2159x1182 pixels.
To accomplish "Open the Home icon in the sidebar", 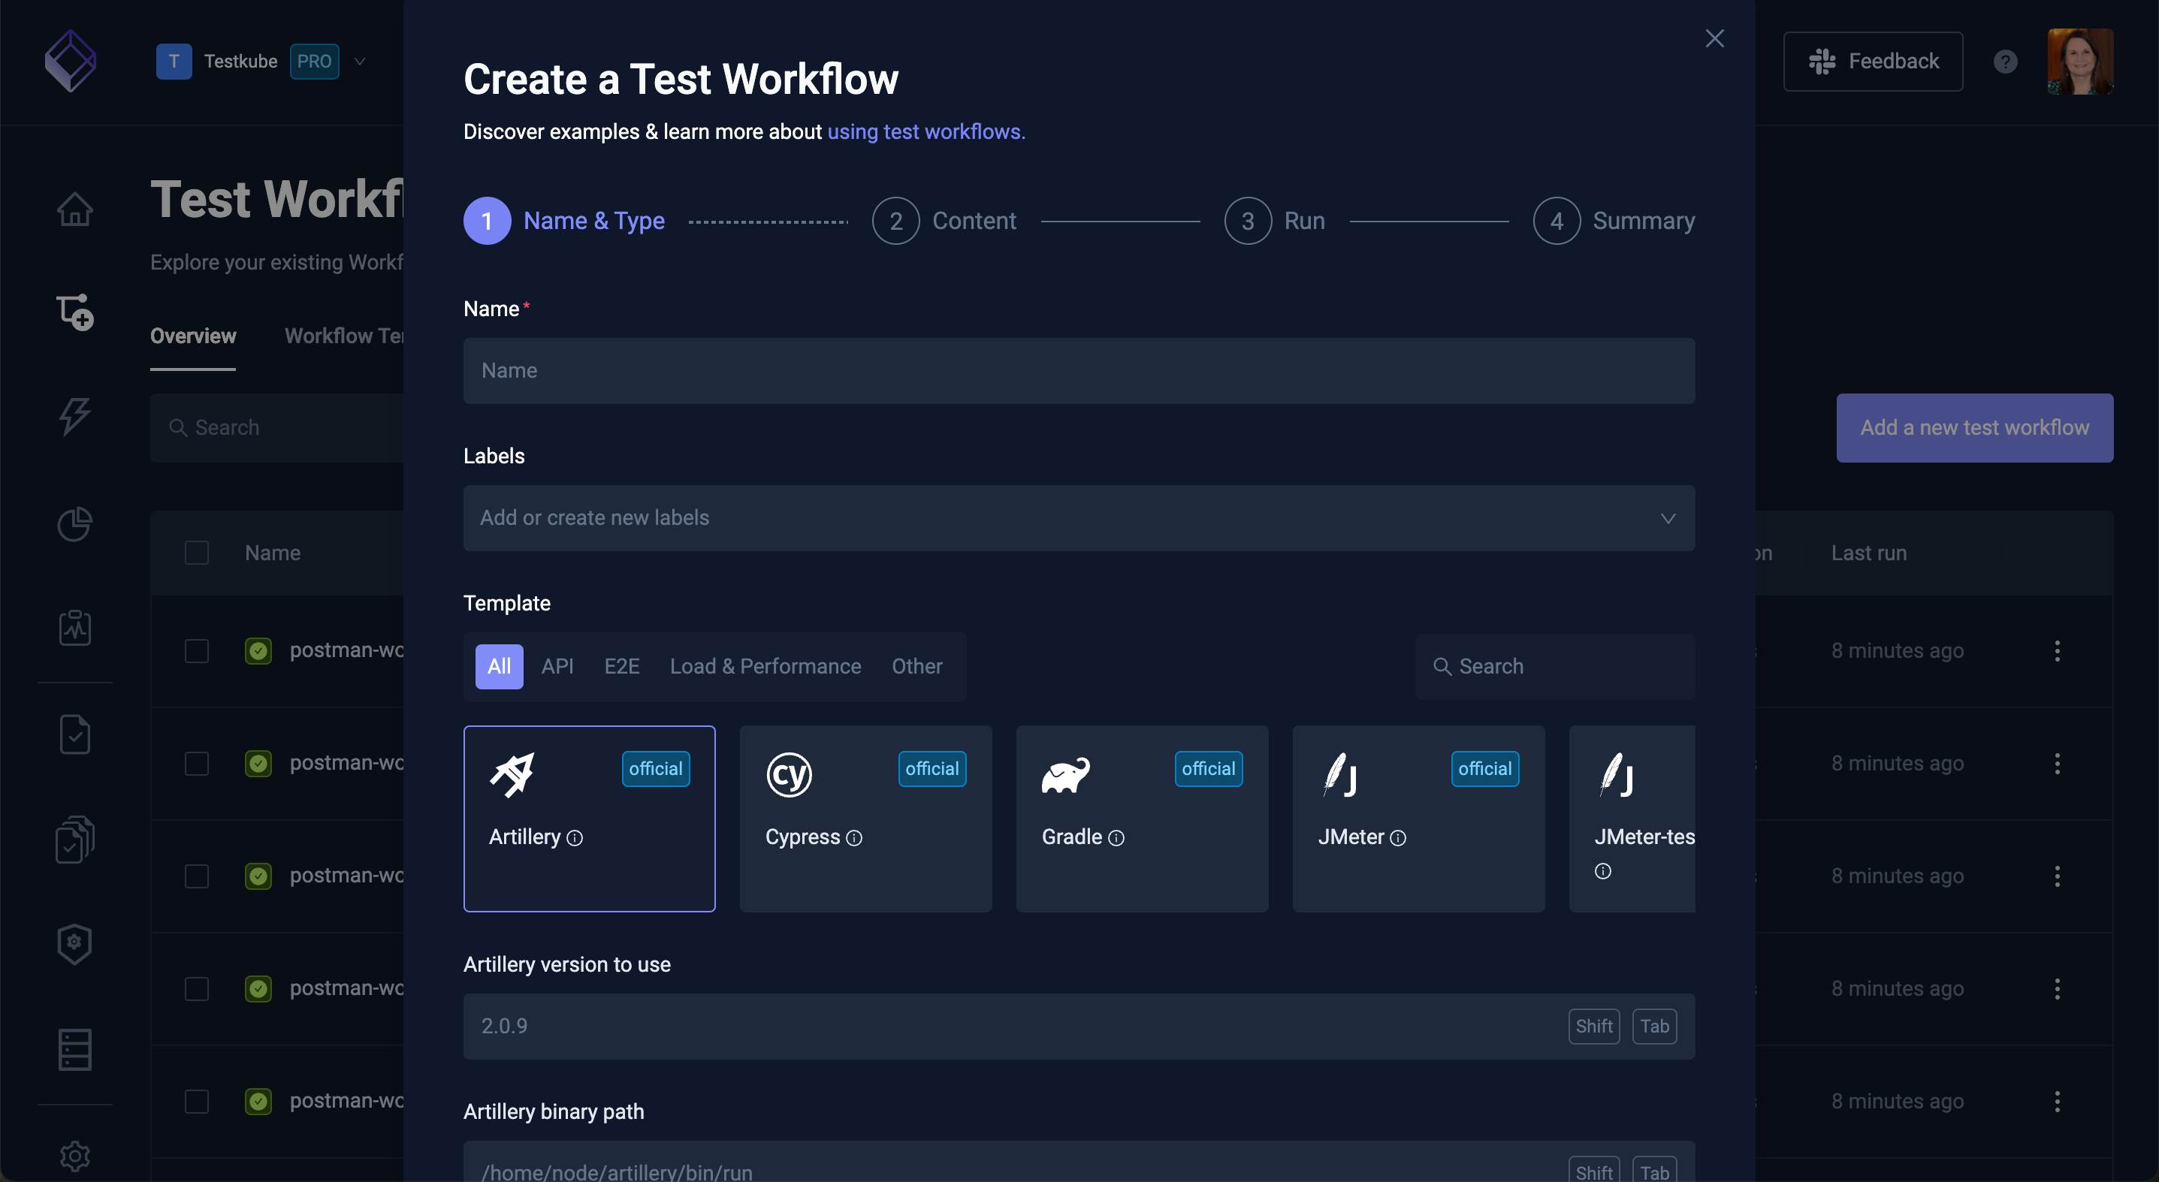I will pos(74,210).
